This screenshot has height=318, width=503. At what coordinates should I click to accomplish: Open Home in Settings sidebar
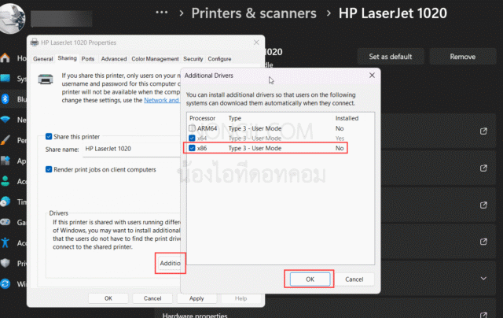tap(6, 57)
